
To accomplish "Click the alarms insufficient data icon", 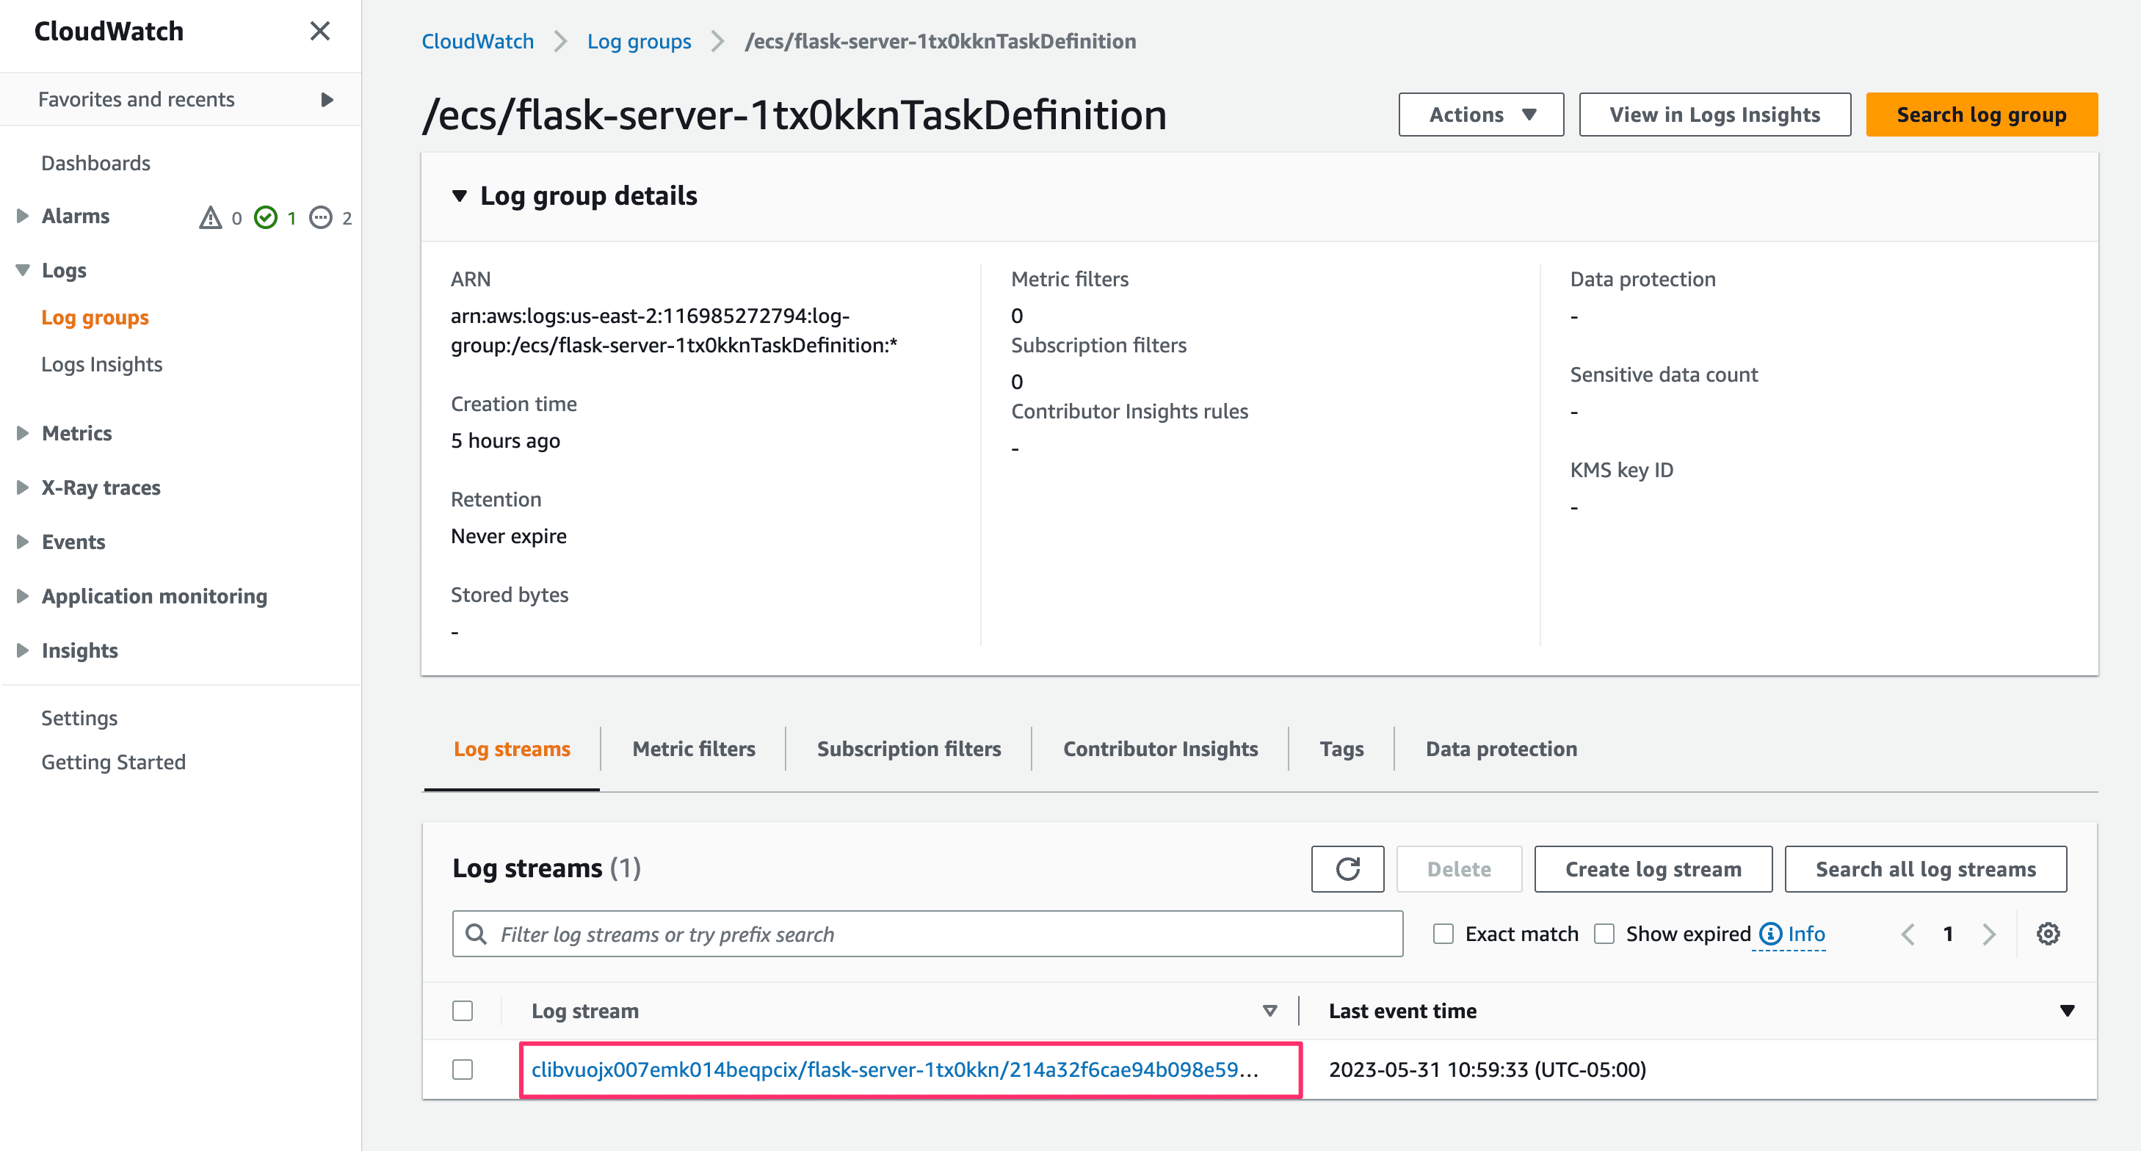I will click(x=321, y=218).
